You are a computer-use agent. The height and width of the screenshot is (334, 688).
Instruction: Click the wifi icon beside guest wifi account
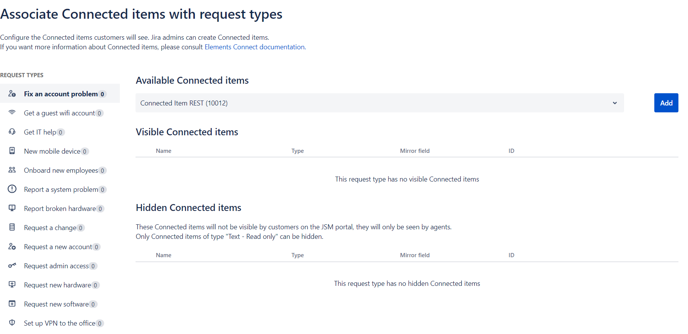[x=12, y=112]
